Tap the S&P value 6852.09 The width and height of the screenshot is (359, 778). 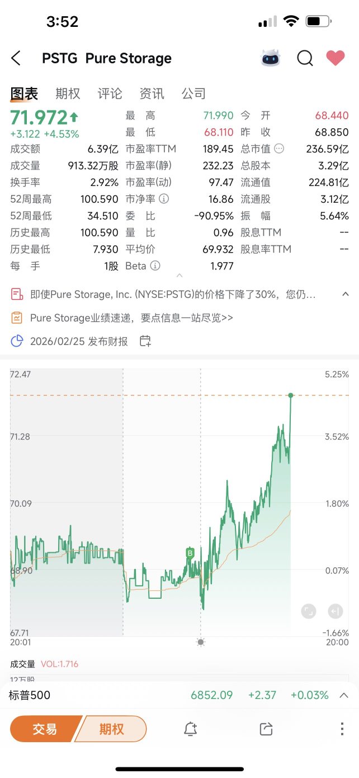pos(211,695)
